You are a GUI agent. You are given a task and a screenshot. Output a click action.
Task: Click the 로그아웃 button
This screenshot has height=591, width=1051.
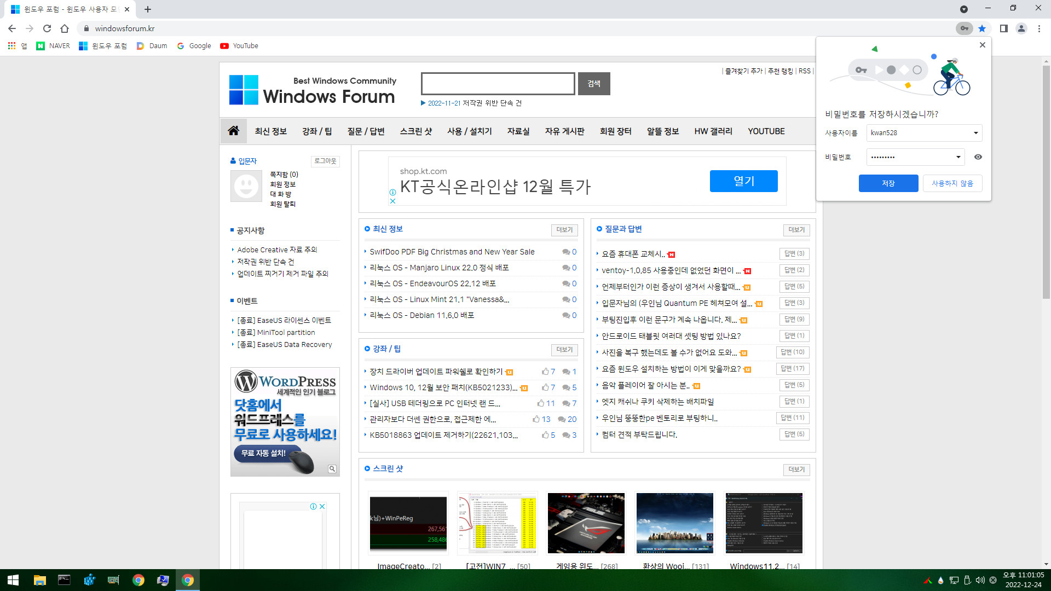coord(325,161)
